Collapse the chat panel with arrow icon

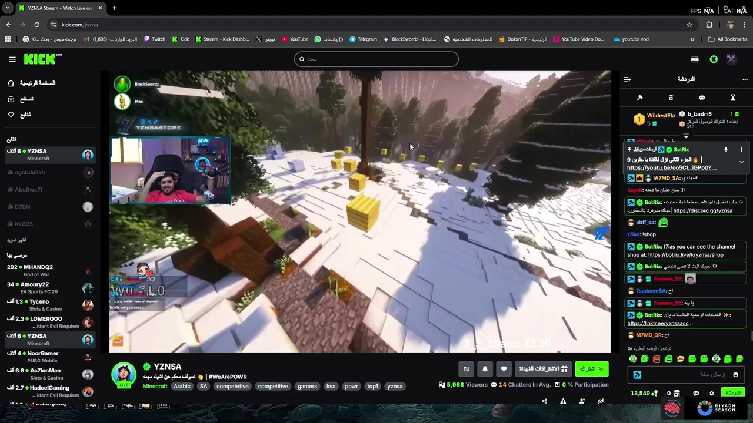(x=627, y=79)
